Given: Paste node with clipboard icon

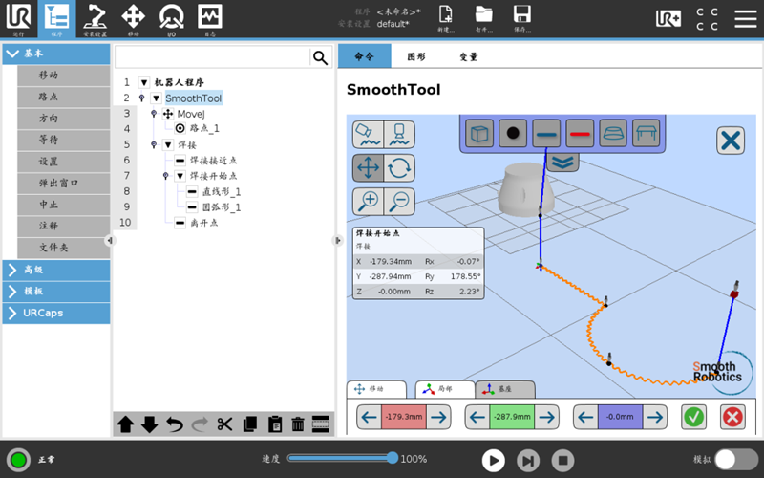Looking at the screenshot, I should pos(275,424).
